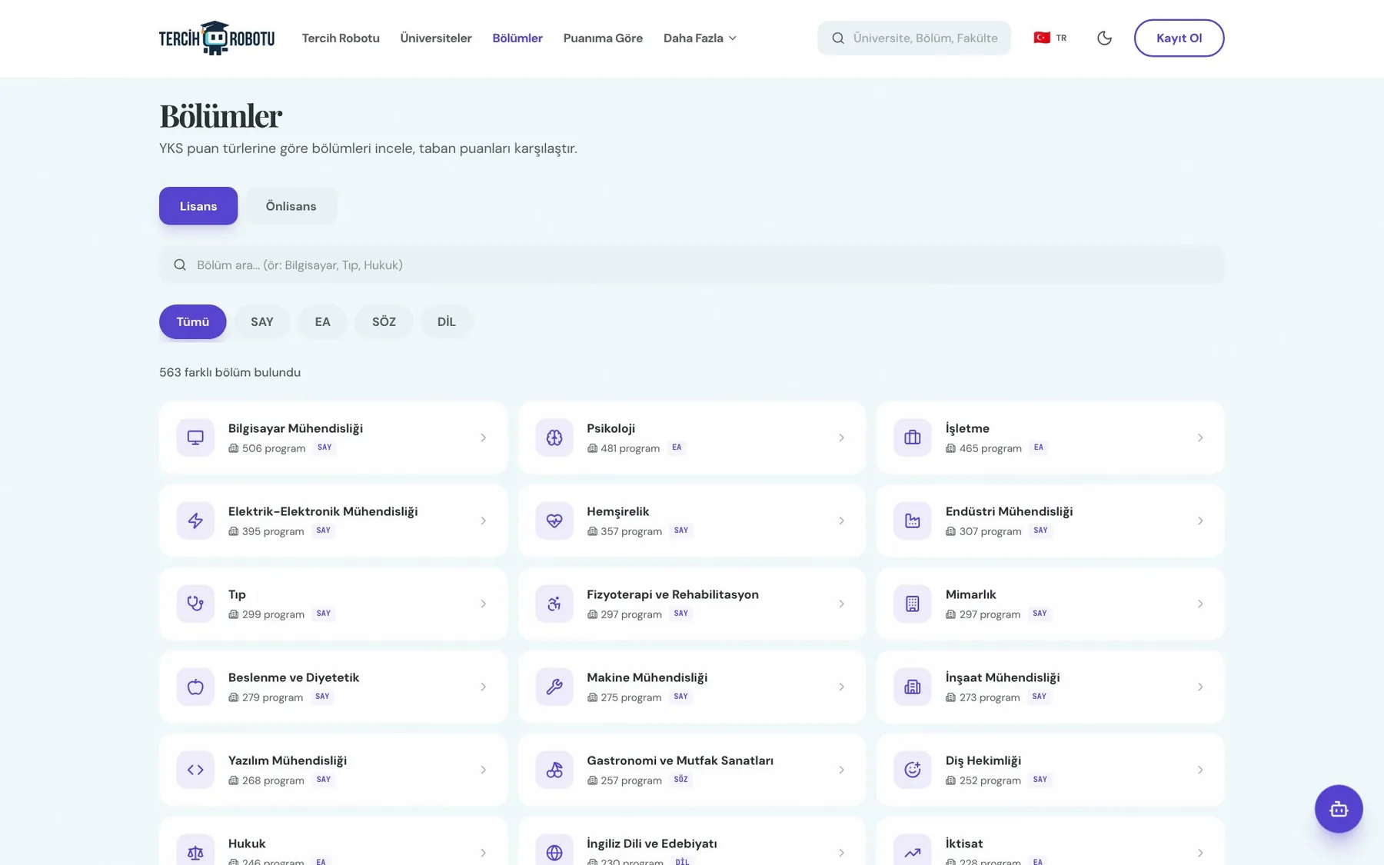Click the accessibility icon for Fizyoterapi ve Rehabilitasyon
The width and height of the screenshot is (1384, 865).
point(554,604)
